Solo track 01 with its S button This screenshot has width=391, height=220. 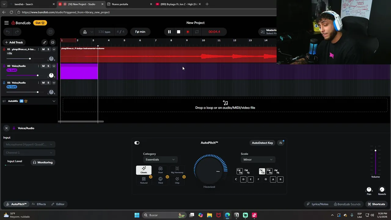(x=48, y=49)
